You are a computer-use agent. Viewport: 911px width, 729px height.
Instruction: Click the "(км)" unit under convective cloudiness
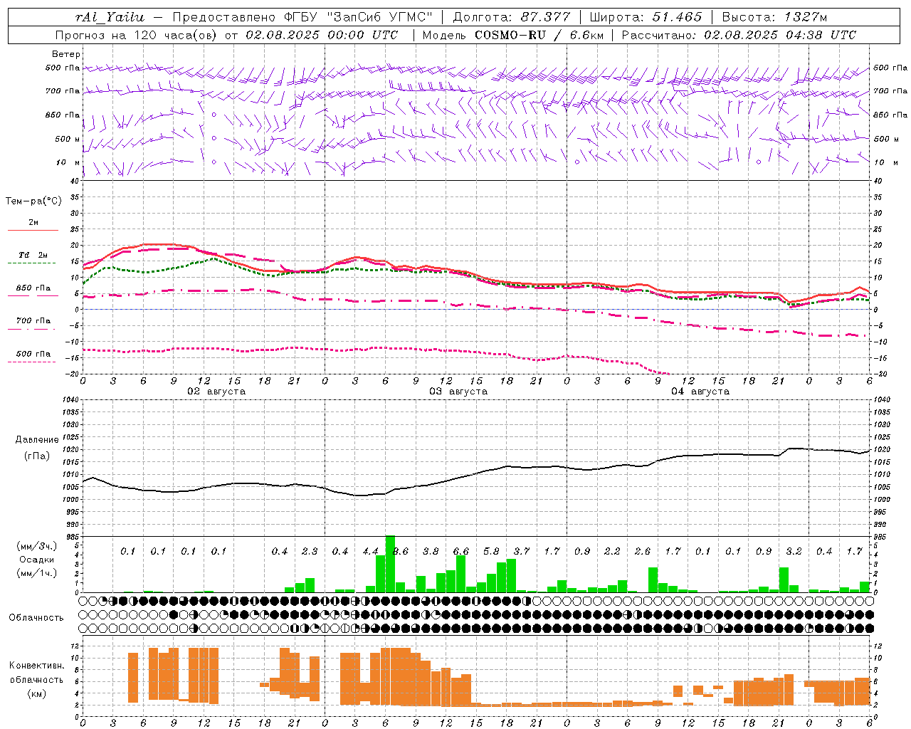pos(36,693)
